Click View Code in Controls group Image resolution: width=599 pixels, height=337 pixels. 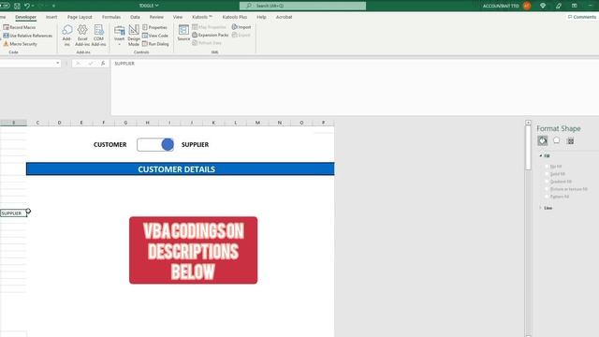coord(155,36)
